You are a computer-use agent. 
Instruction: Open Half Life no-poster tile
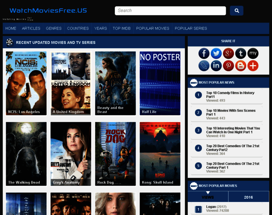[160, 83]
